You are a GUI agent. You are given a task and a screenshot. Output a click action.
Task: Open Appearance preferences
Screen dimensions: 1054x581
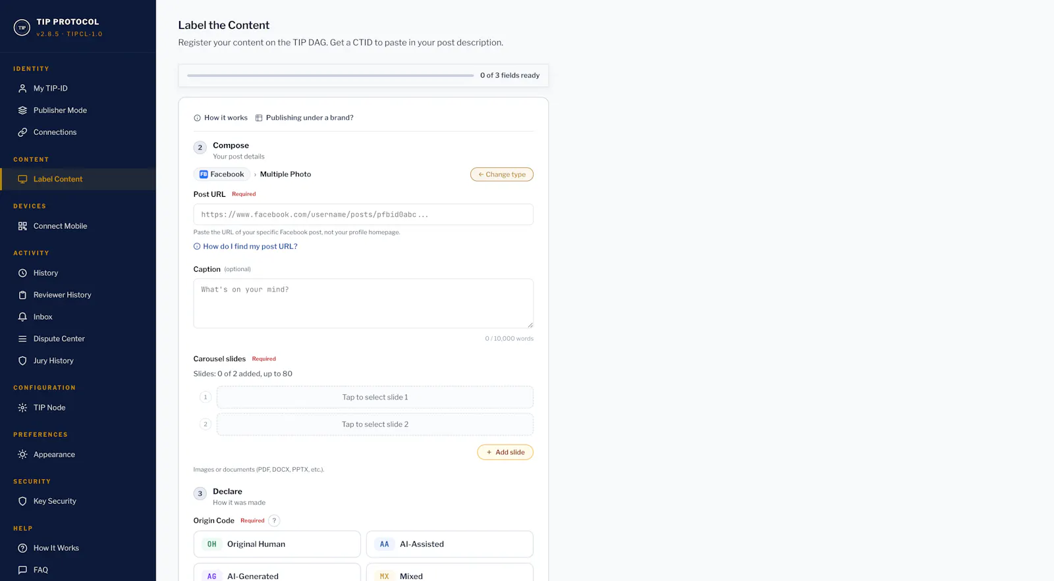(x=78, y=455)
